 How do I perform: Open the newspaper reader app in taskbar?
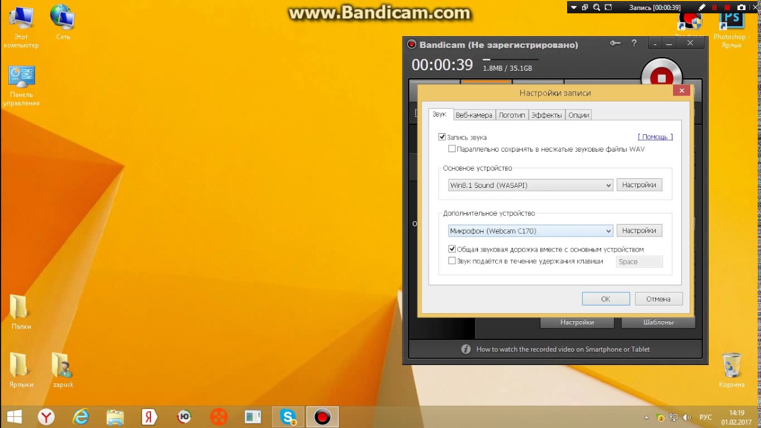(253, 417)
